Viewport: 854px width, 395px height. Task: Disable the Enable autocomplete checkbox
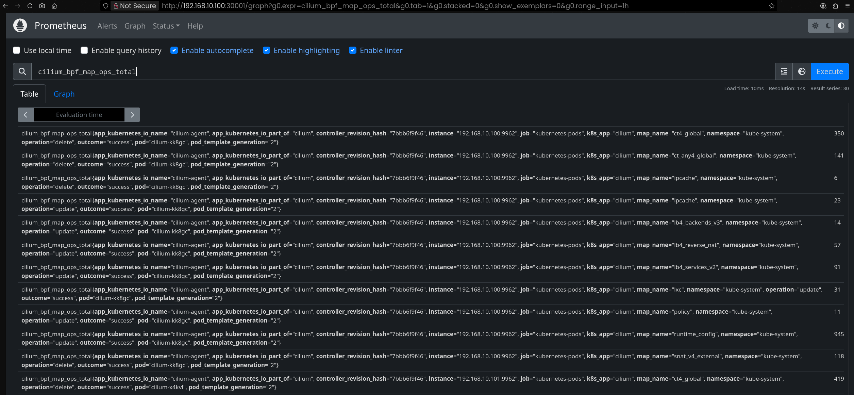pos(174,50)
